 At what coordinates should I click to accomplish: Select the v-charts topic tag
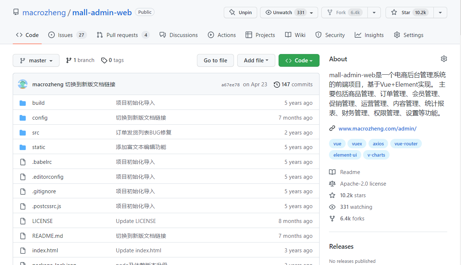point(376,155)
